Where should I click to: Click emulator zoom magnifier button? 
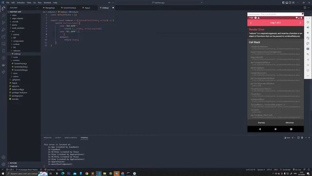[308, 54]
